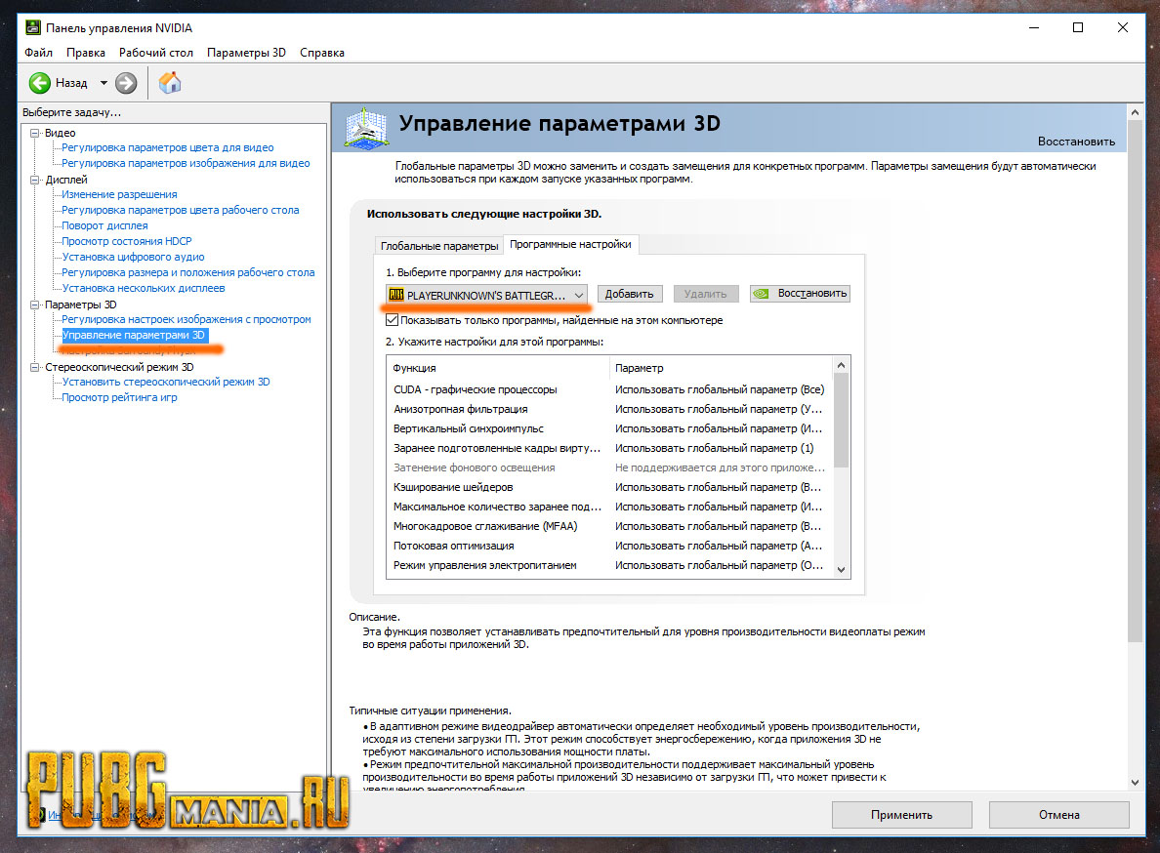Click the Восстановить link in the header
The image size is (1160, 853).
coord(1076,142)
